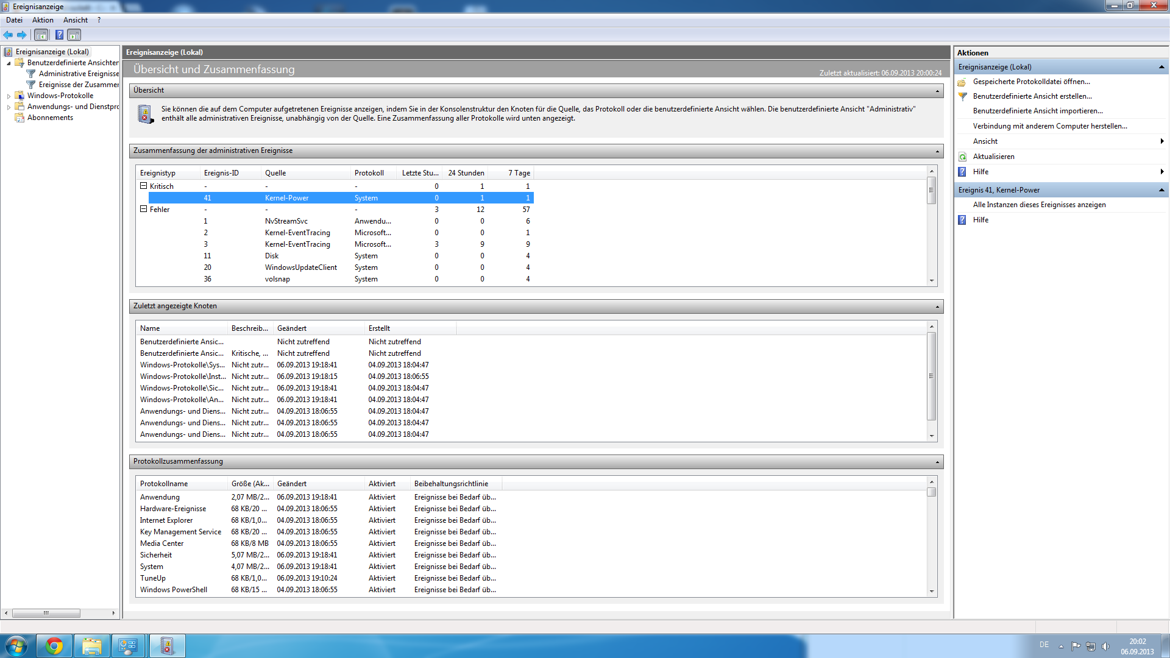This screenshot has width=1170, height=658.
Task: Open the Datei menu
Action: coord(14,20)
